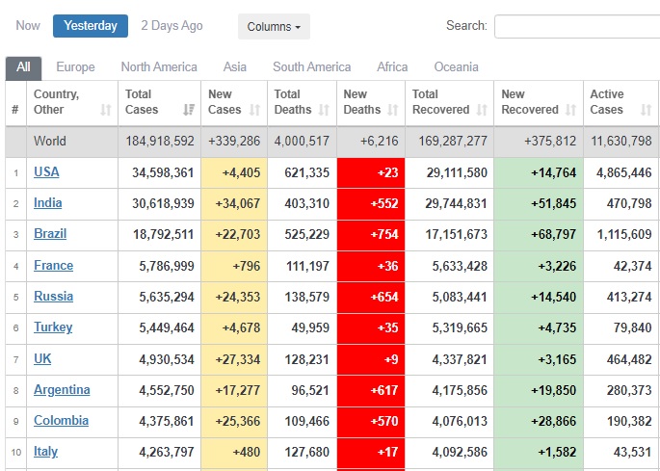Click USA new cases +4,405
The height and width of the screenshot is (471, 660).
coord(240,172)
